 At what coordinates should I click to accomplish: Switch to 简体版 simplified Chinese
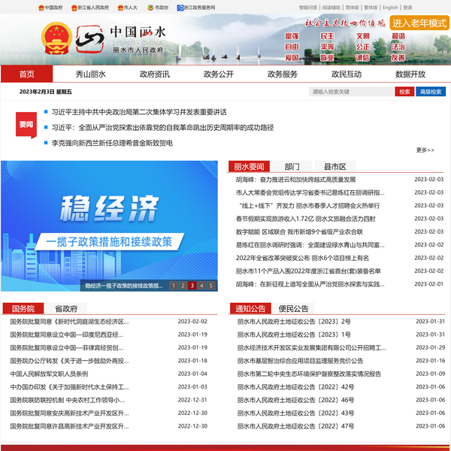click(351, 7)
